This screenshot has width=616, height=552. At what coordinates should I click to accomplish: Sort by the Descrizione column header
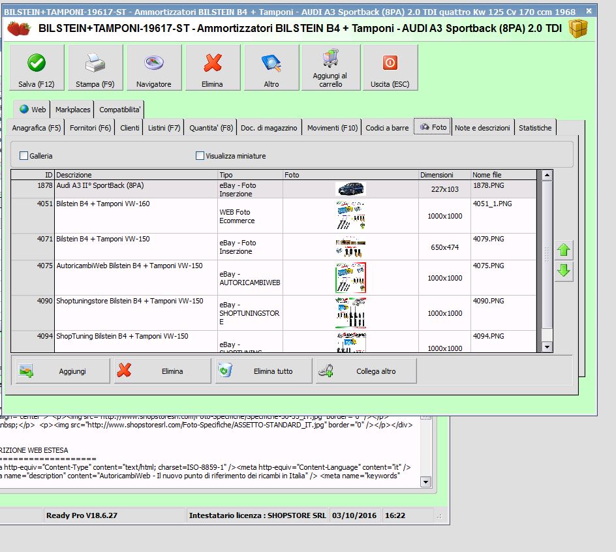tap(136, 175)
